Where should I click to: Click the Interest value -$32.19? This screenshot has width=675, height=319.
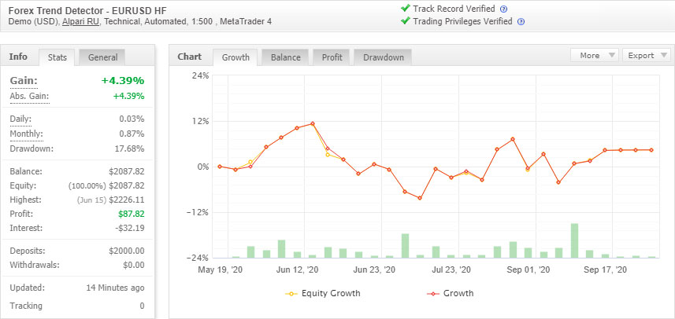[129, 228]
